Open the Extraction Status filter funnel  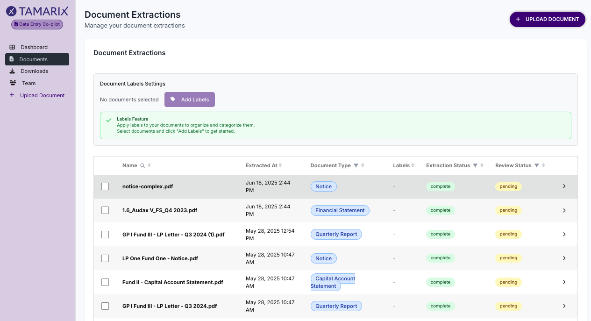click(475, 165)
